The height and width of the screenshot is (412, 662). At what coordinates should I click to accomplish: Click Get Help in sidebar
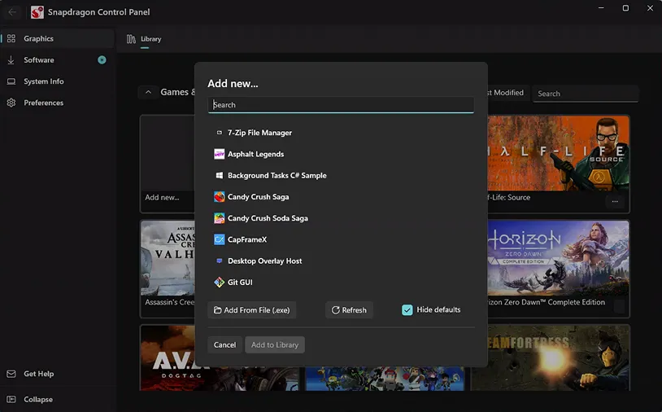coord(38,374)
